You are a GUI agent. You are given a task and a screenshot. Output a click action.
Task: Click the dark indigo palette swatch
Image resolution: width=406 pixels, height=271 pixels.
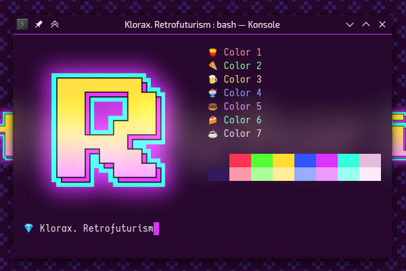tap(219, 174)
